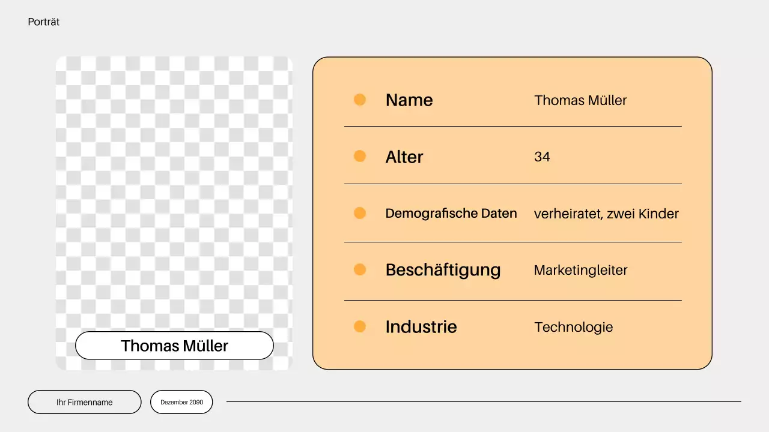Click the transparent image placeholder

pyautogui.click(x=174, y=198)
